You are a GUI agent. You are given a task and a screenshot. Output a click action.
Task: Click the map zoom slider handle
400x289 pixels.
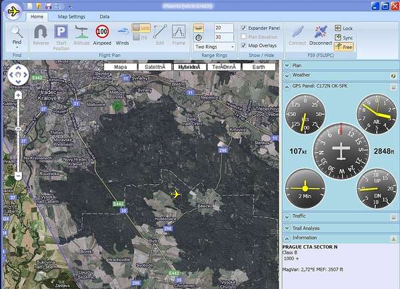(x=18, y=129)
